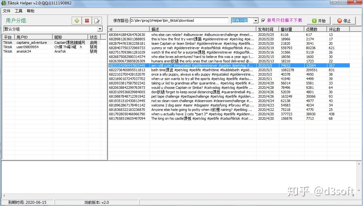Sort by the id column header

coord(129,29)
